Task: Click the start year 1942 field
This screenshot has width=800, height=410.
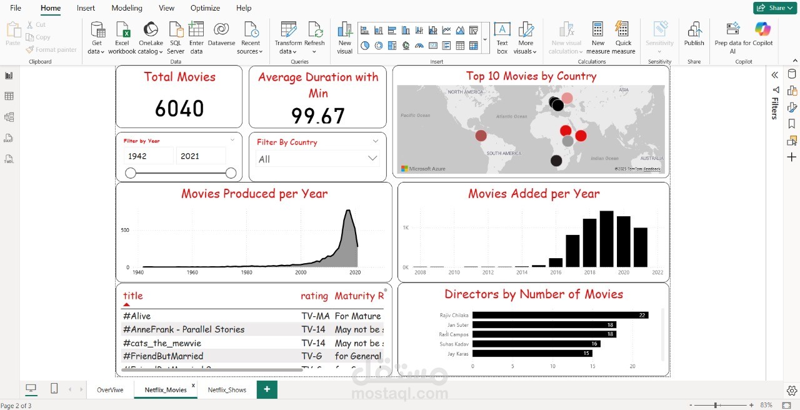Action: click(149, 156)
